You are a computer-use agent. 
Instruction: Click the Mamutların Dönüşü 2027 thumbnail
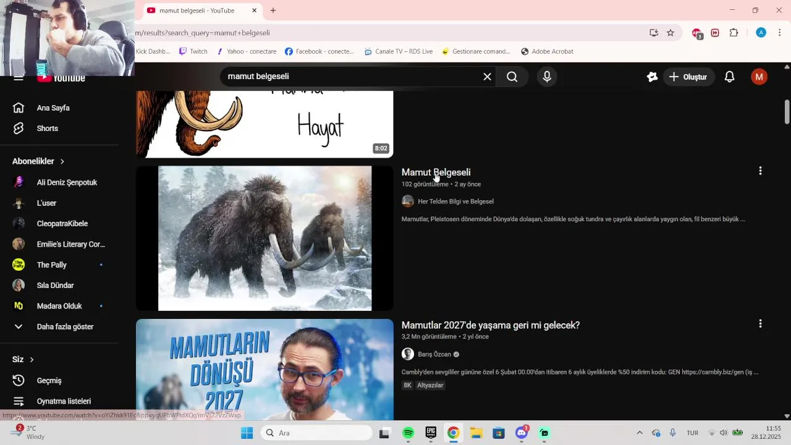264,370
